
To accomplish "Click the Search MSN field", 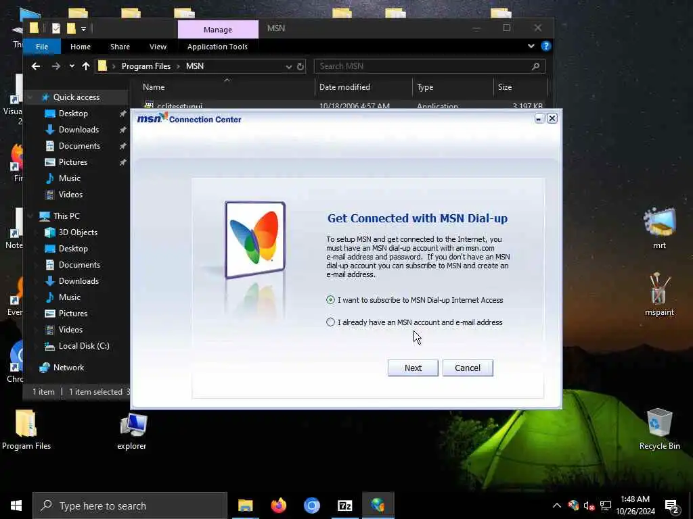I will pyautogui.click(x=430, y=66).
